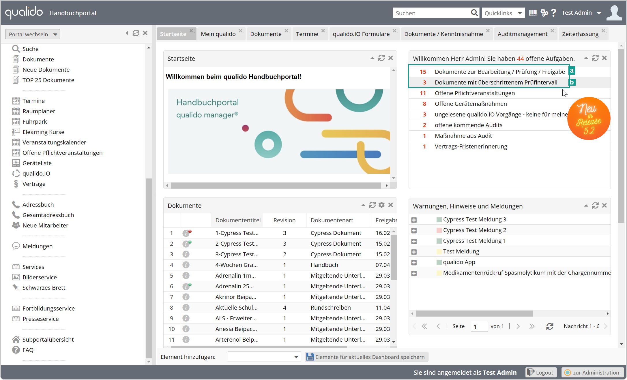This screenshot has width=627, height=380.
Task: Click the user avatar icon
Action: [614, 13]
